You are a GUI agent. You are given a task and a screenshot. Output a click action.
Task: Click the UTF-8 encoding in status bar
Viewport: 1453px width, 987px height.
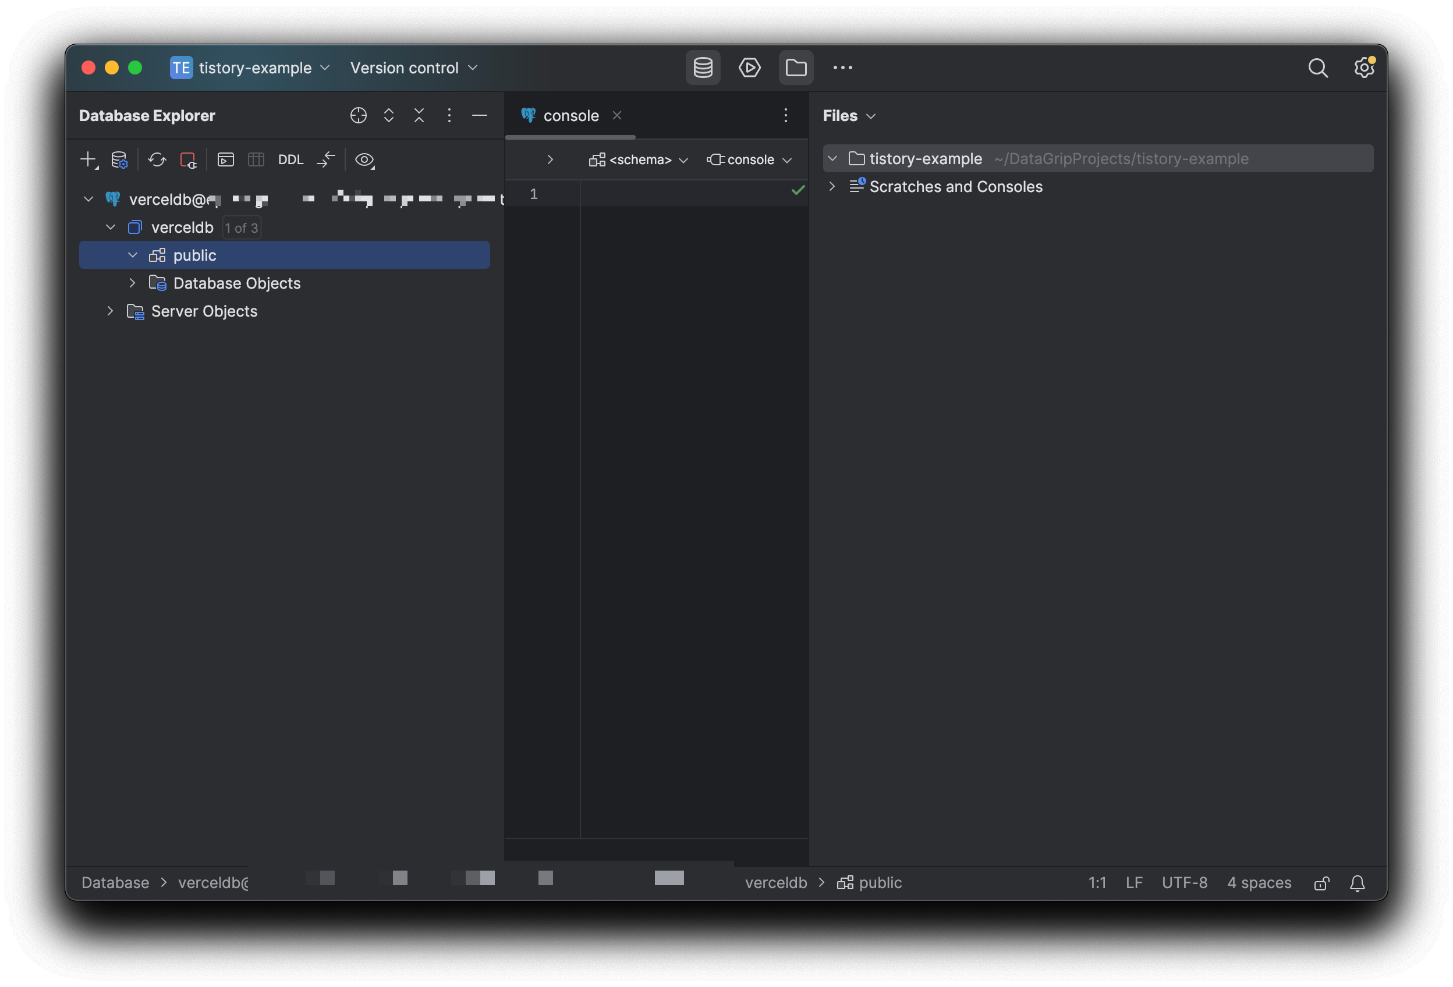pos(1184,882)
